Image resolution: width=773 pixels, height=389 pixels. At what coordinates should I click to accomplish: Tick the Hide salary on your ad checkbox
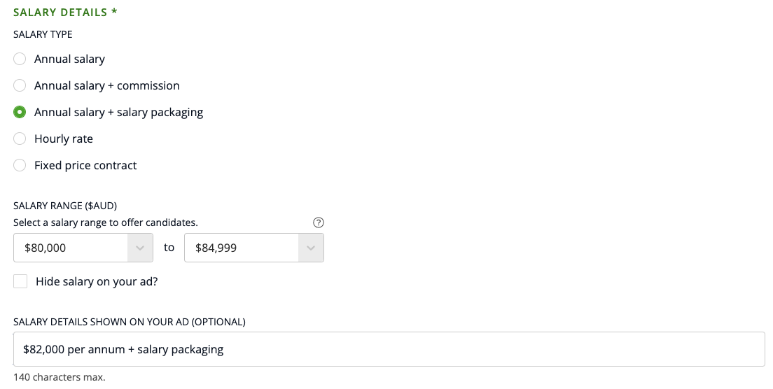(21, 281)
